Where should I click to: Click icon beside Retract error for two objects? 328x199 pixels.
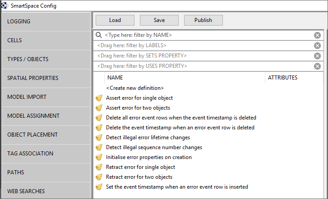(x=99, y=177)
